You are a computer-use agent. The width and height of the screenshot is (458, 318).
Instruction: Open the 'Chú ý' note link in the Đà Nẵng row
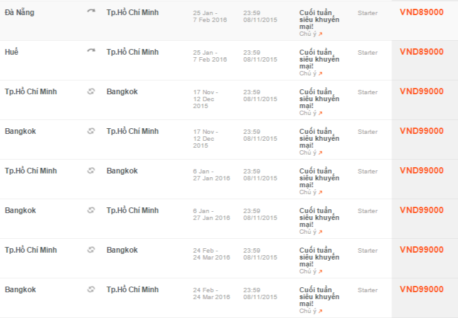pyautogui.click(x=311, y=34)
